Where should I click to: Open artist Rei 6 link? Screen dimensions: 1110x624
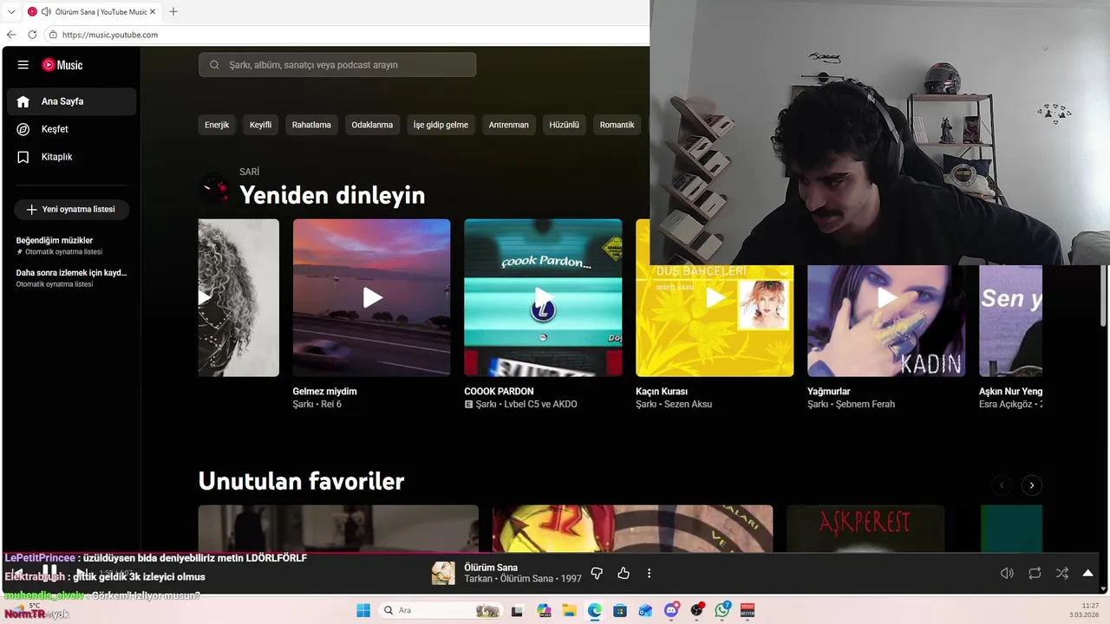tap(332, 405)
